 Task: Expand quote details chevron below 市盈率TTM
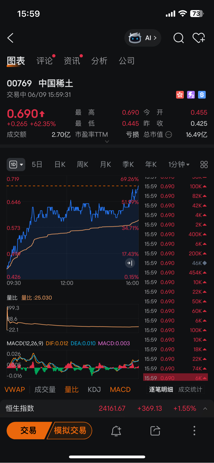107,142
